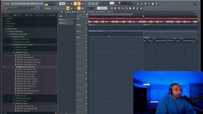The width and height of the screenshot is (203, 114).
Task: Toggle typing keyboard to piano icon
Action: [x=68, y=8]
